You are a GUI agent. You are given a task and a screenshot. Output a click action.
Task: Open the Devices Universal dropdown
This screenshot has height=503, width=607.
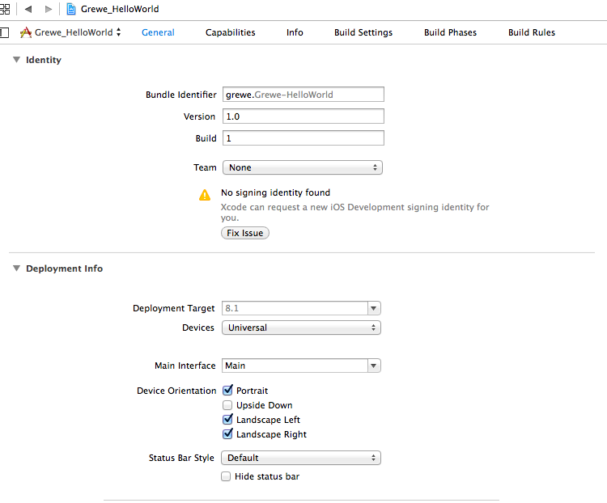pos(301,328)
